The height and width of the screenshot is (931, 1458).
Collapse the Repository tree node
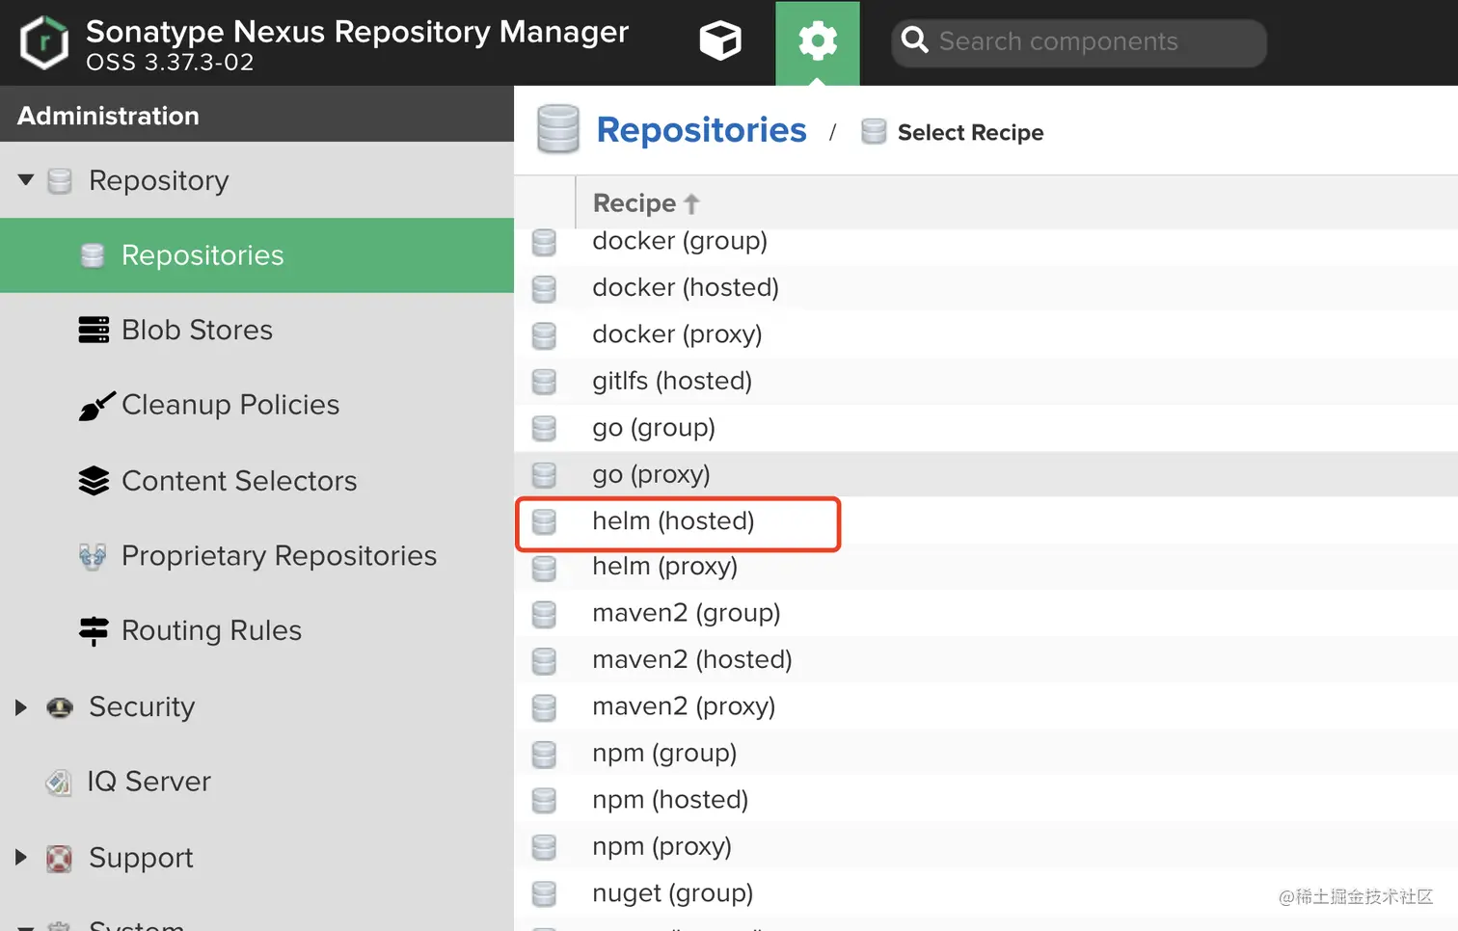tap(26, 180)
